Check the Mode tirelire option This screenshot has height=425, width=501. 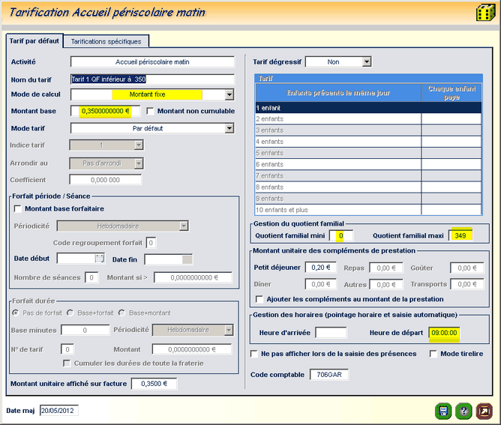pos(433,354)
